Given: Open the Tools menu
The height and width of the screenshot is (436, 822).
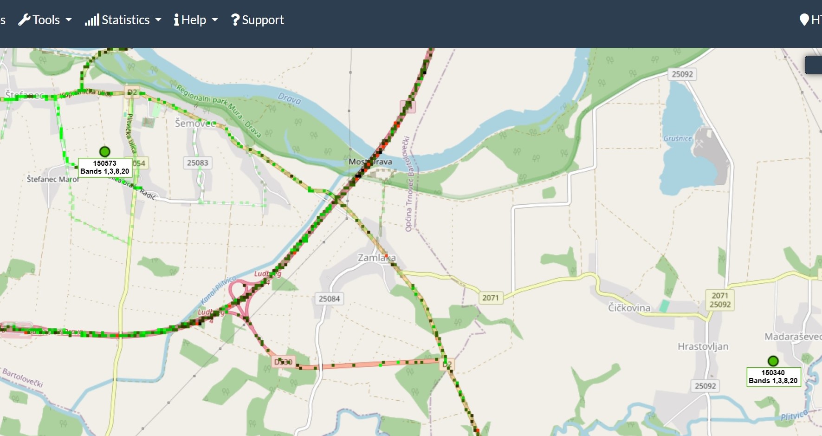Looking at the screenshot, I should 45,20.
